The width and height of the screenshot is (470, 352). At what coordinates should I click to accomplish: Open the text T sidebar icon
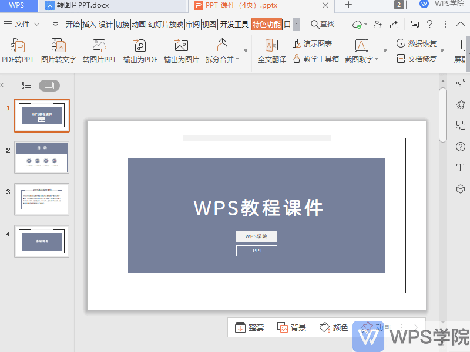[461, 168]
